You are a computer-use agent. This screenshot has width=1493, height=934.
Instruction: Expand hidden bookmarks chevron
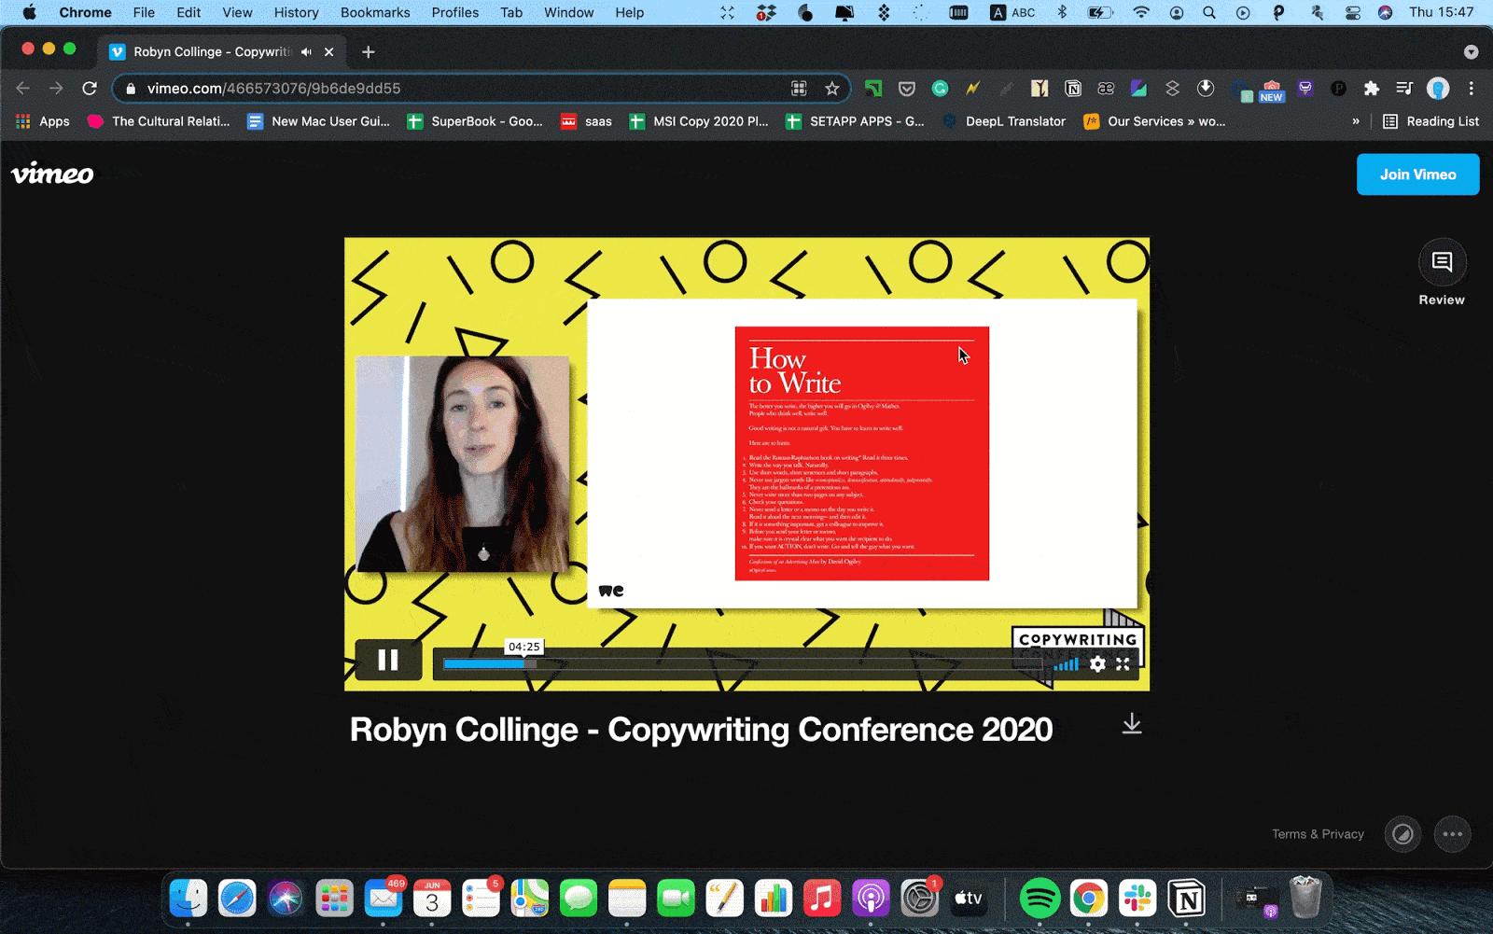point(1355,121)
